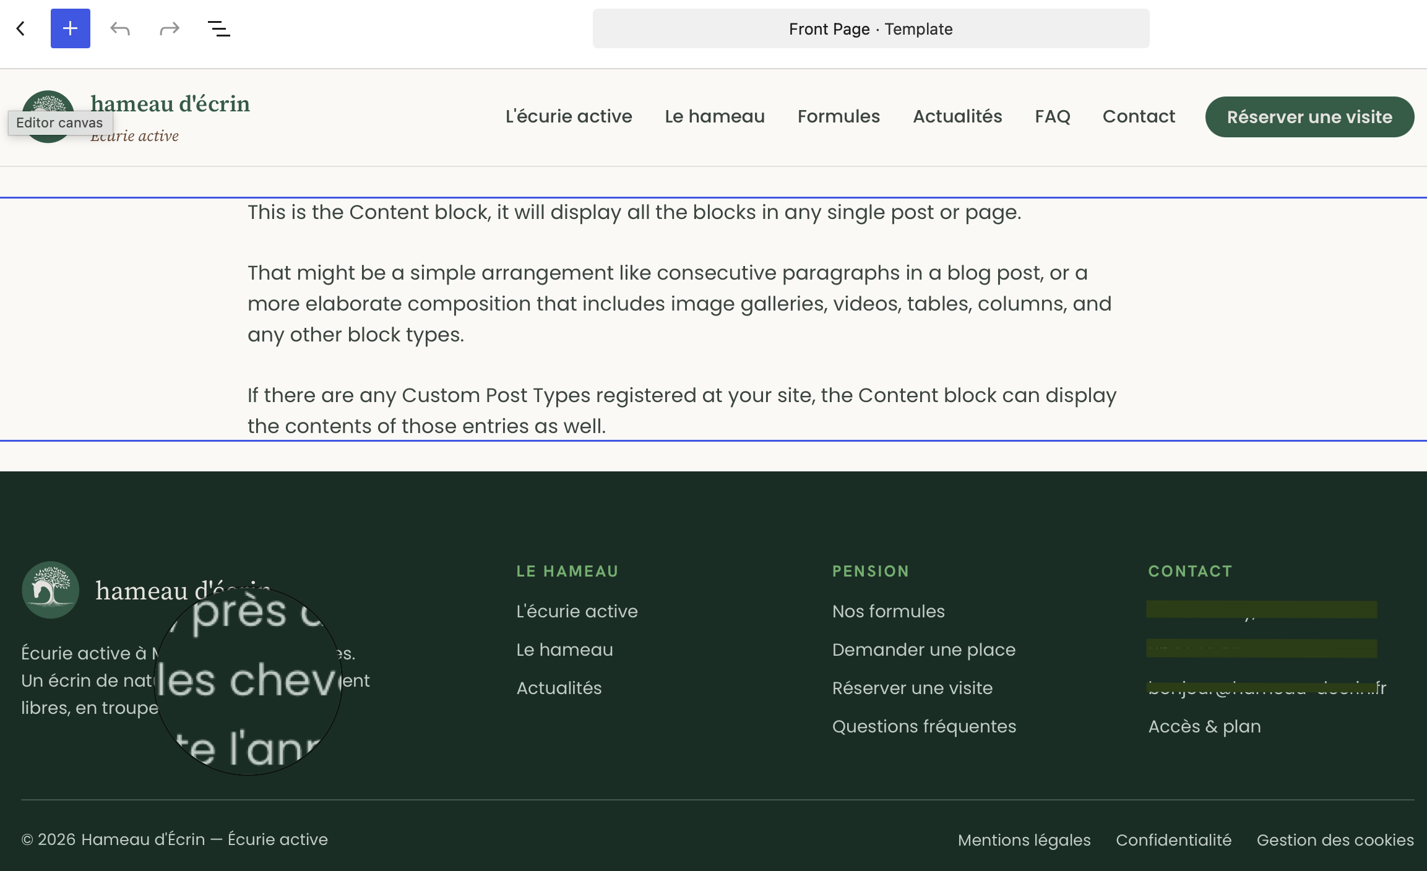Open the Questions fréquentes footer link
The width and height of the screenshot is (1427, 871).
(925, 726)
